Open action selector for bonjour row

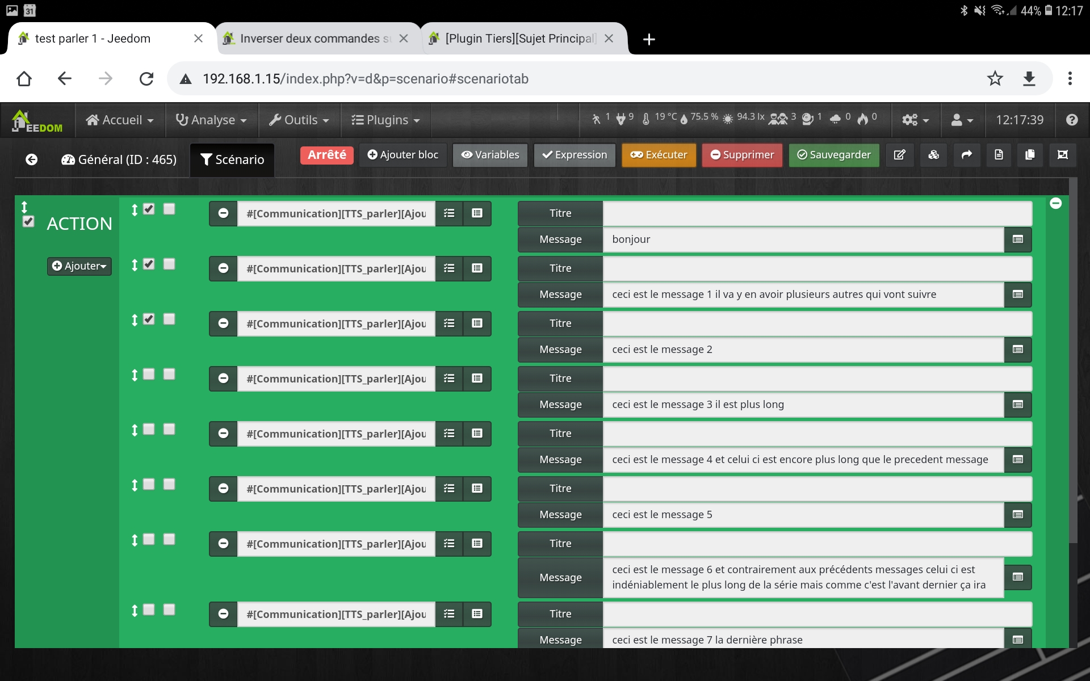tap(449, 213)
